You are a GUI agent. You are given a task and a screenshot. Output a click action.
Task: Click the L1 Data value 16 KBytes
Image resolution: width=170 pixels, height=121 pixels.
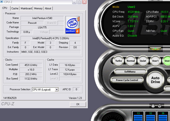70,65
